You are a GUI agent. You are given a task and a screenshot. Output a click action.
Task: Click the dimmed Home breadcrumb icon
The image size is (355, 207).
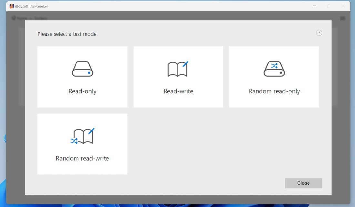[x=14, y=18]
